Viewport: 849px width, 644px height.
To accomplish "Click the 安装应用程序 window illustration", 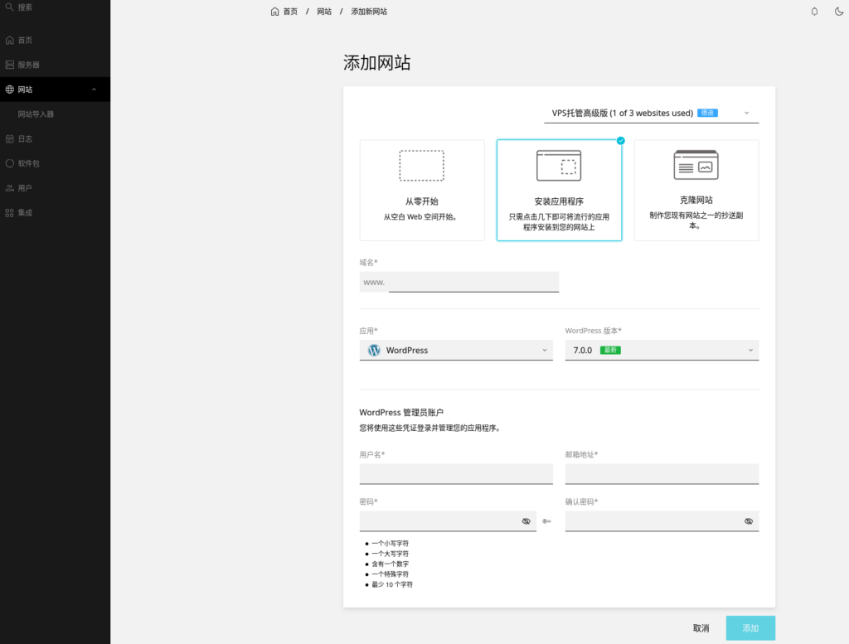I will (559, 166).
